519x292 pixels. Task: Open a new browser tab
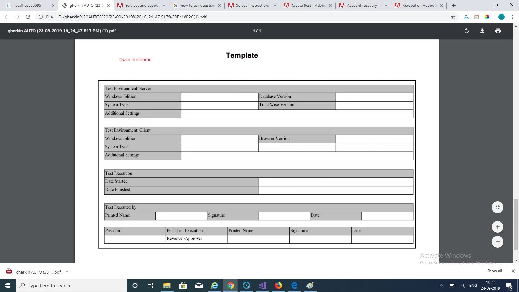click(454, 6)
